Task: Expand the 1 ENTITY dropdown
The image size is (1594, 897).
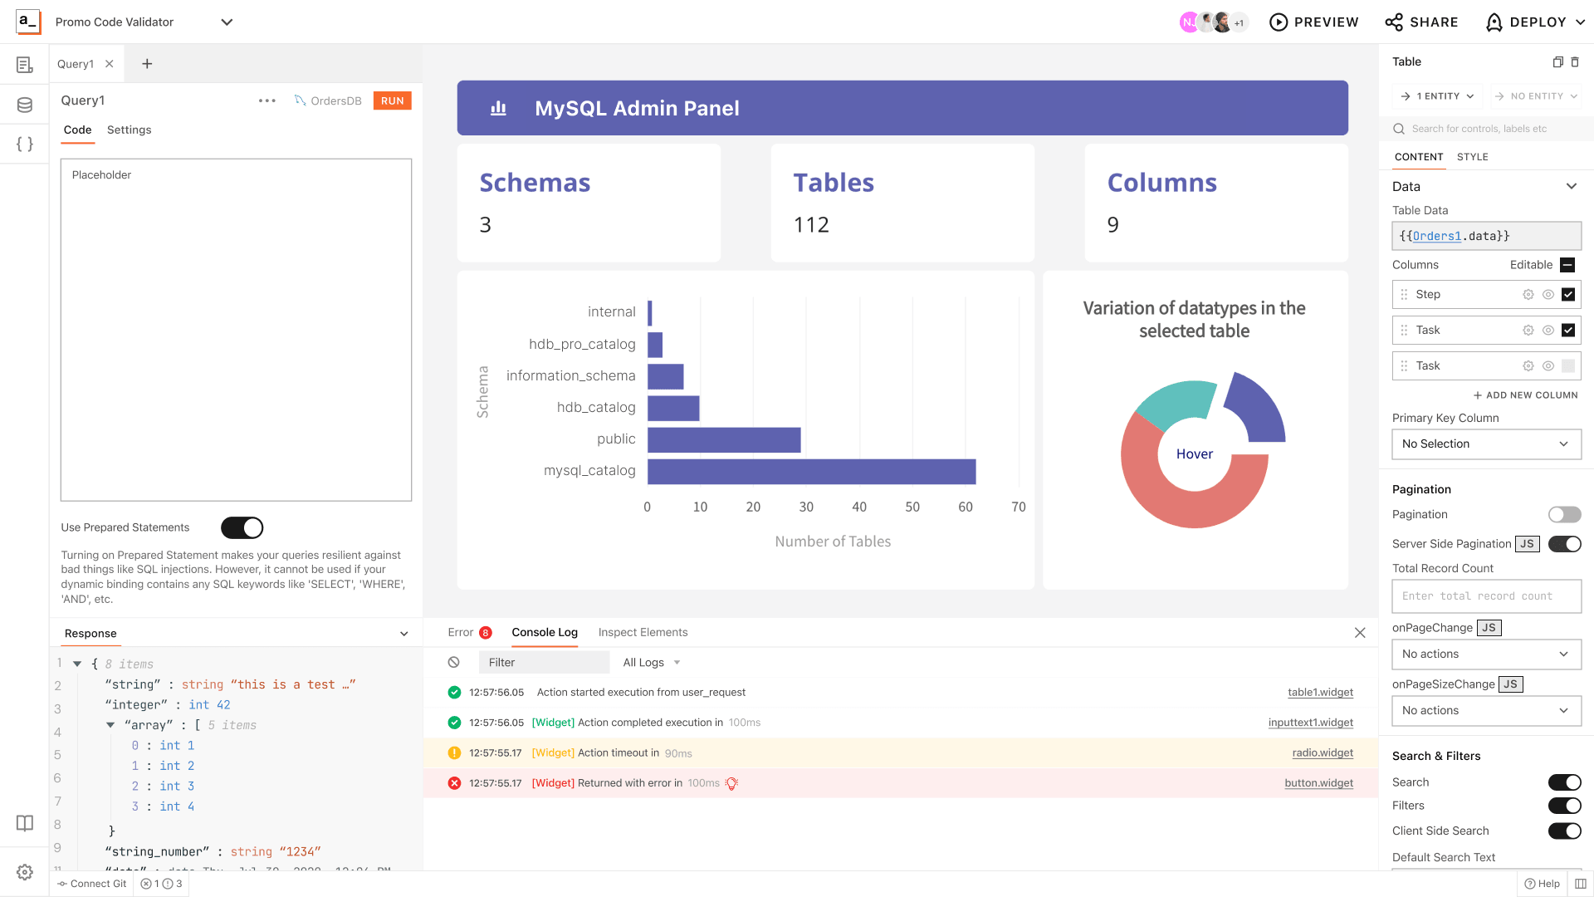Action: click(1437, 96)
